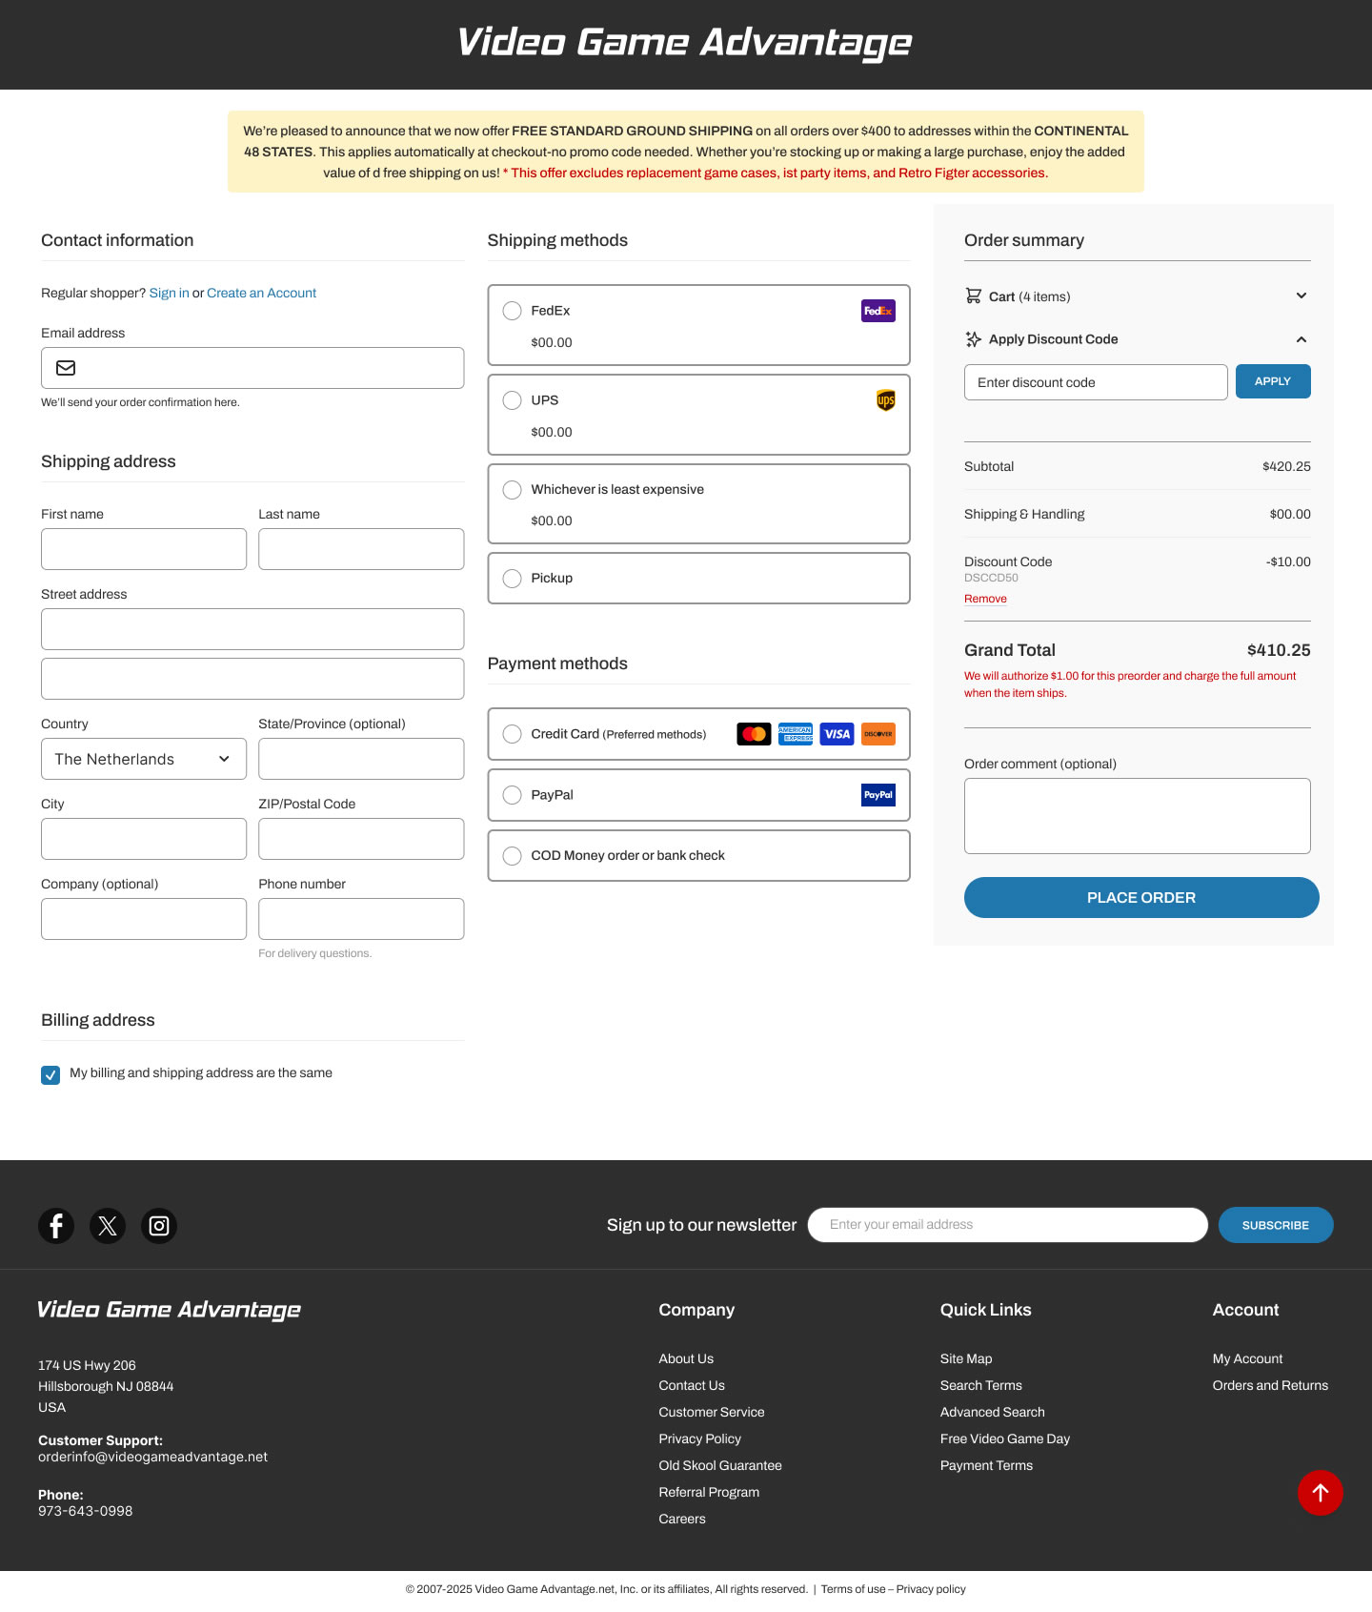Select the FedEx shipping radio button
The width and height of the screenshot is (1372, 1612).
tap(513, 311)
